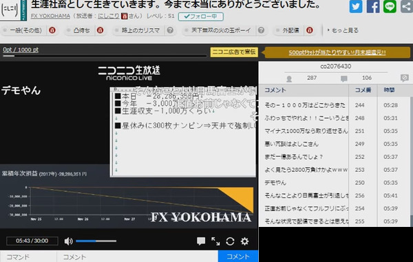Adjust the volume slider
The image size is (413, 262).
pos(96,241)
